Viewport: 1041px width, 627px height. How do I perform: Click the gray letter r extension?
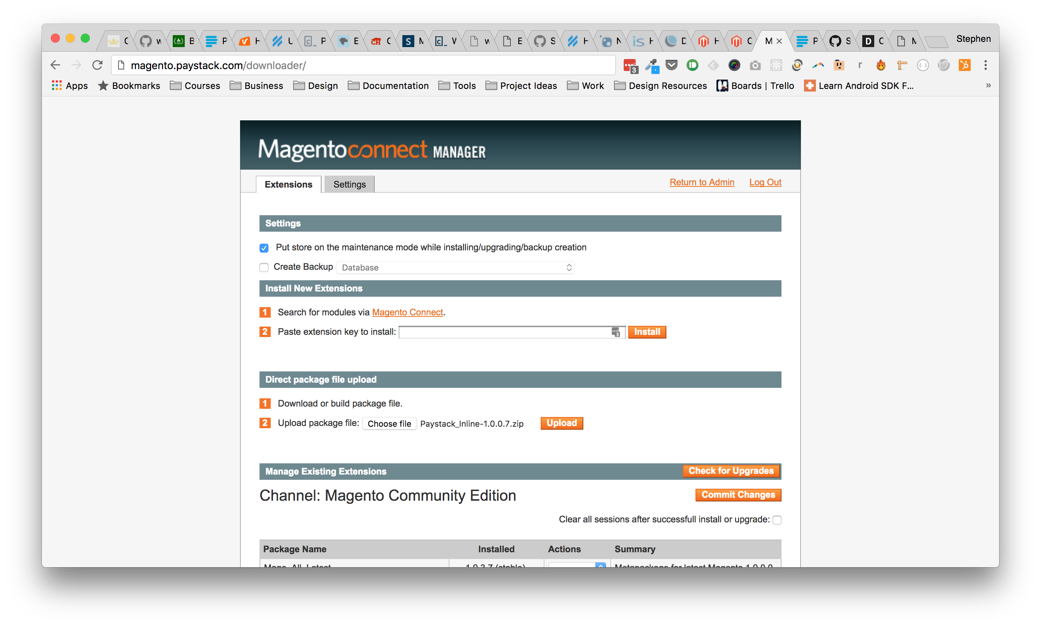860,65
